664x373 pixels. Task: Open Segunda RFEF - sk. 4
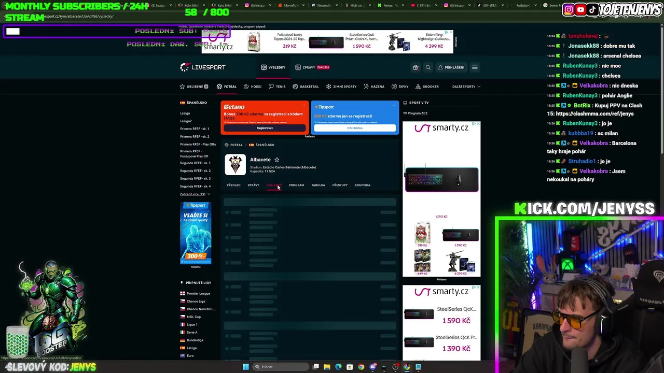coord(195,186)
